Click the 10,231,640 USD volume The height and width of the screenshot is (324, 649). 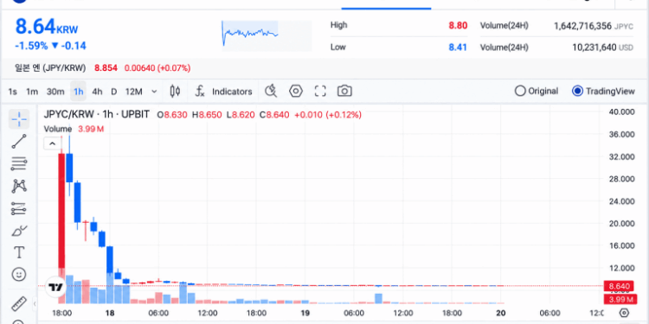coord(602,48)
